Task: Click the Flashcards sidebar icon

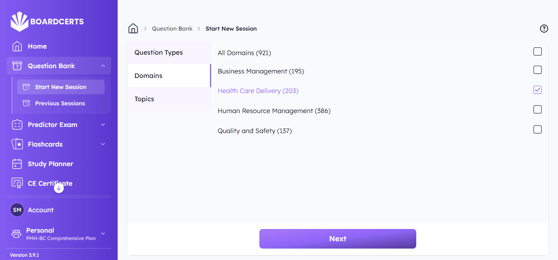Action: [x=17, y=144]
